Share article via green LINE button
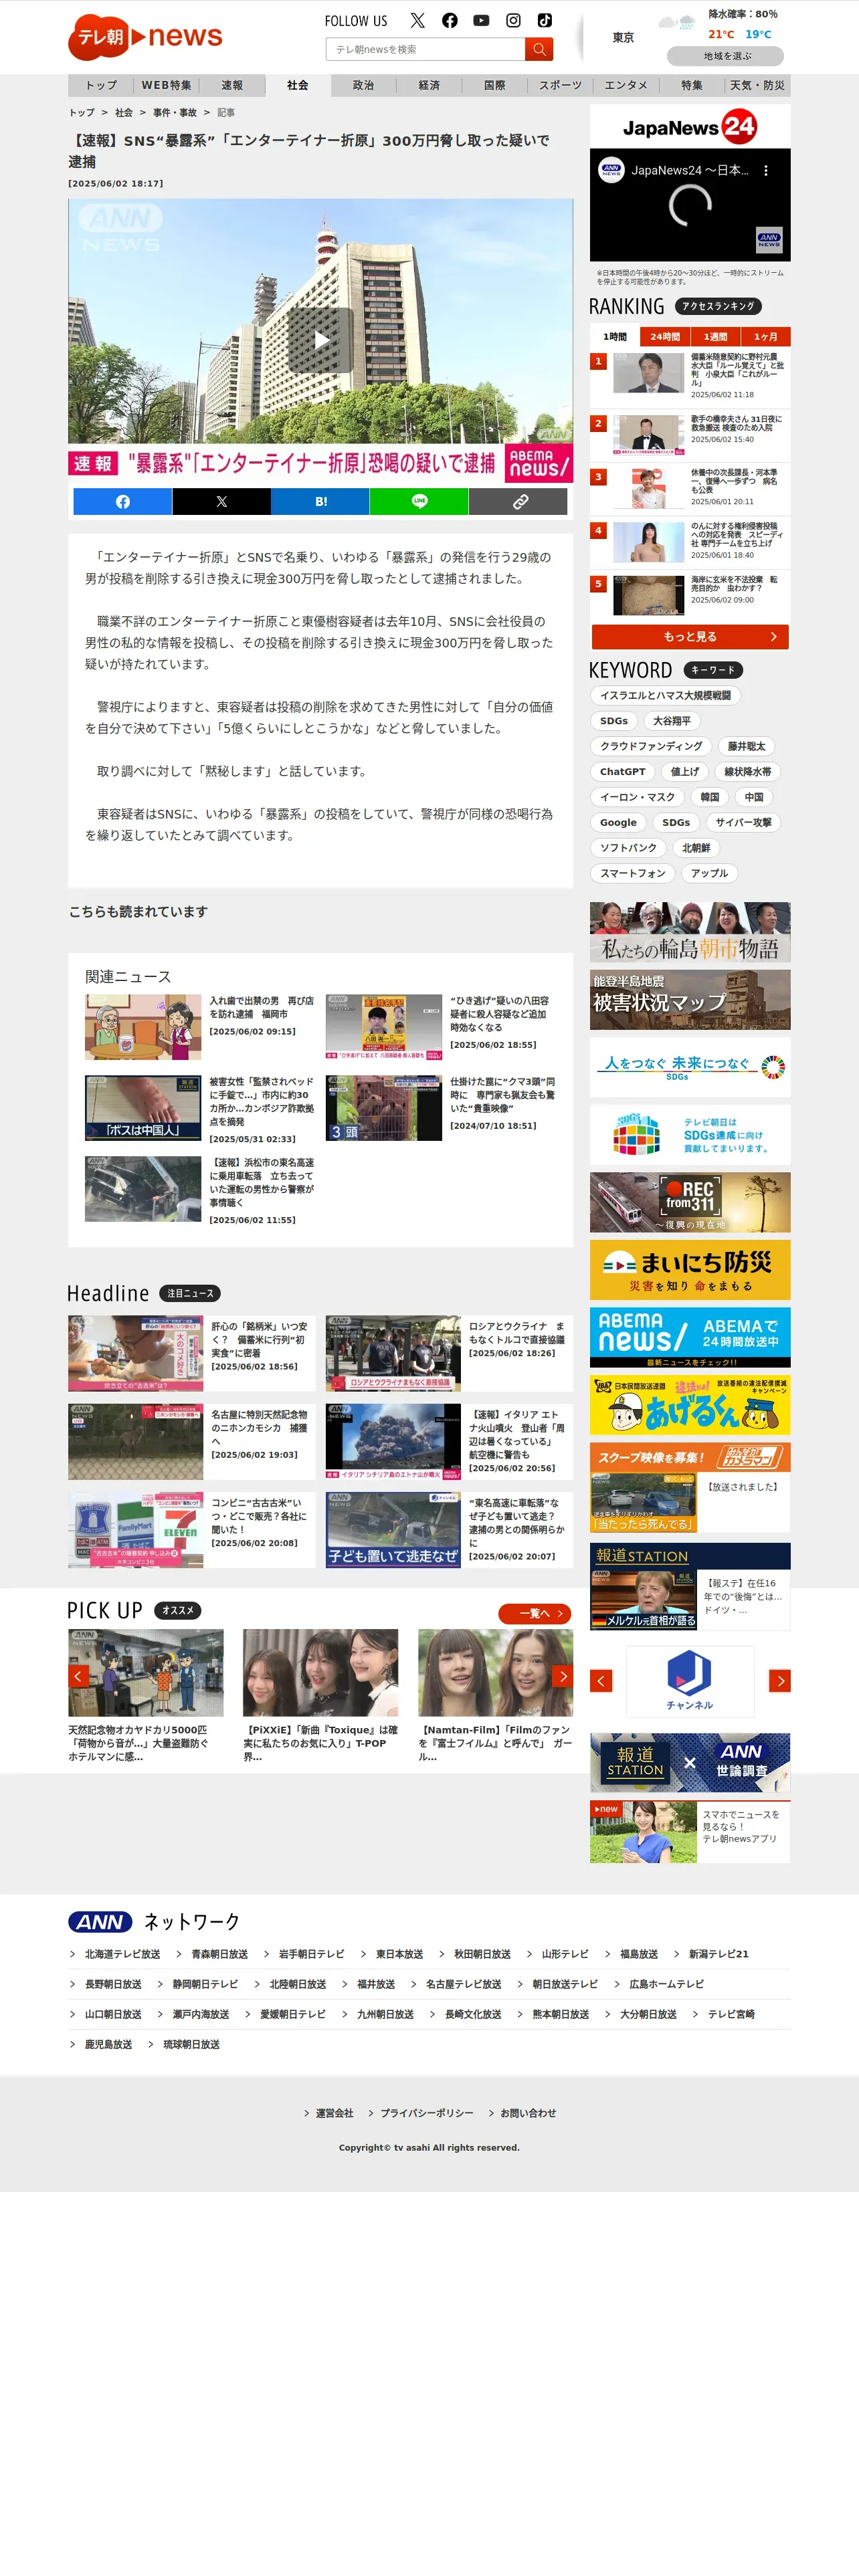This screenshot has height=2576, width=859. [x=419, y=502]
